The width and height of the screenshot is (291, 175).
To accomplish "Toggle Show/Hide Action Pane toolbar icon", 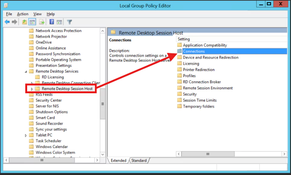I will (x=59, y=22).
